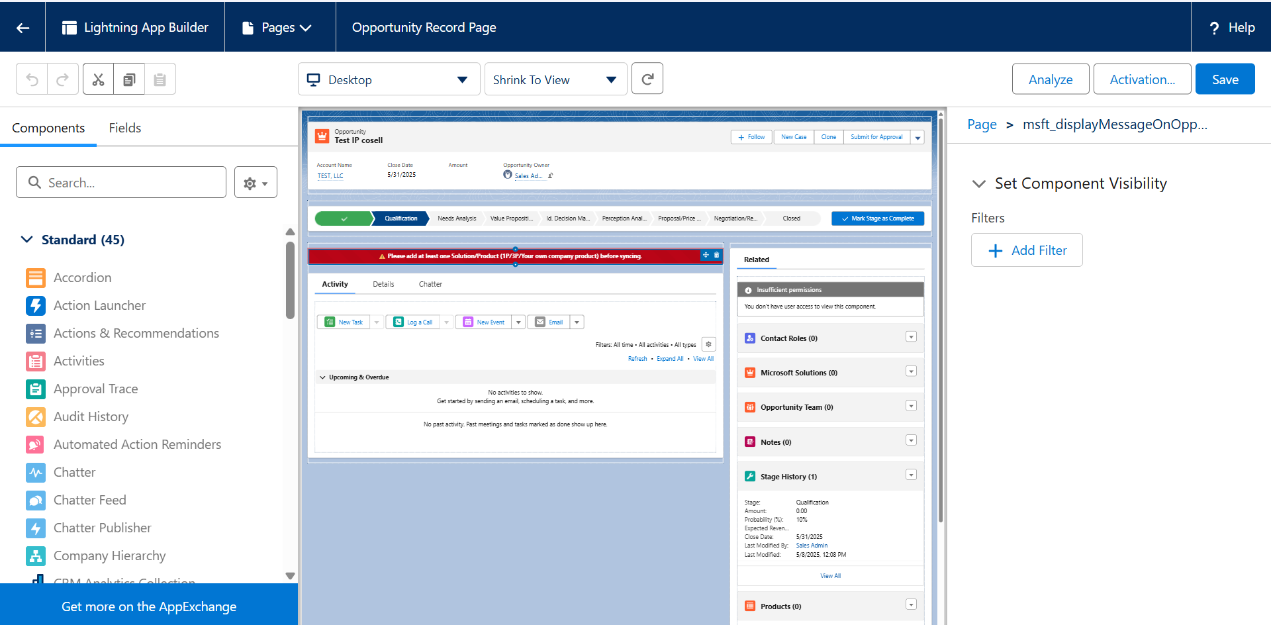Collapse the Set Component Visibility section

(x=978, y=183)
